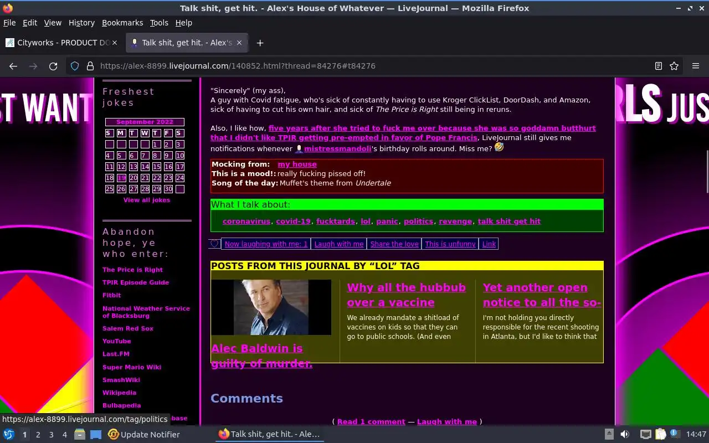
Task: Open 'National Weather Service of Blacksburg' link
Action: coord(146,312)
